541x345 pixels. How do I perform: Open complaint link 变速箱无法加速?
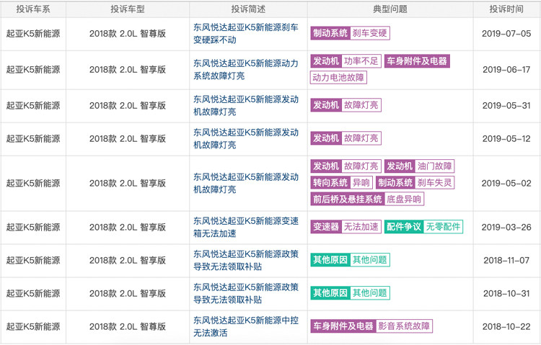pyautogui.click(x=246, y=227)
